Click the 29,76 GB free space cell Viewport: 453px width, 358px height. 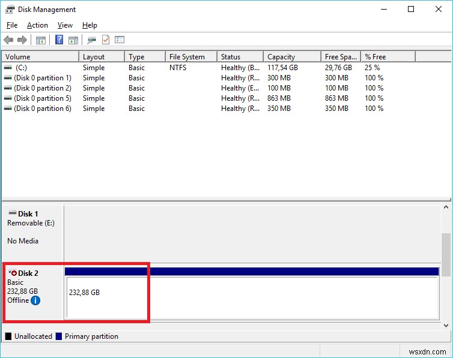(x=338, y=67)
